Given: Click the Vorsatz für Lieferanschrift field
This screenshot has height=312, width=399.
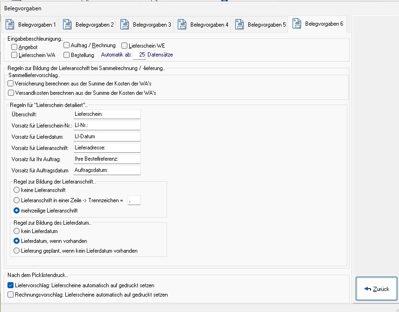Looking at the screenshot, I should 107,148.
